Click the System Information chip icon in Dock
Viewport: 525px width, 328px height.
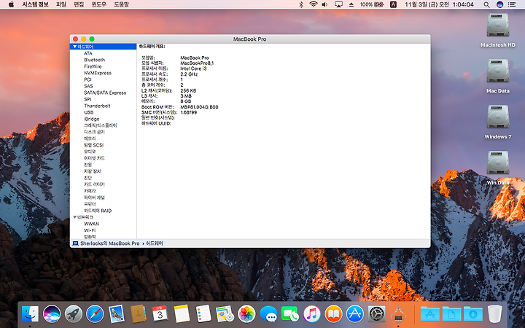tap(398, 314)
